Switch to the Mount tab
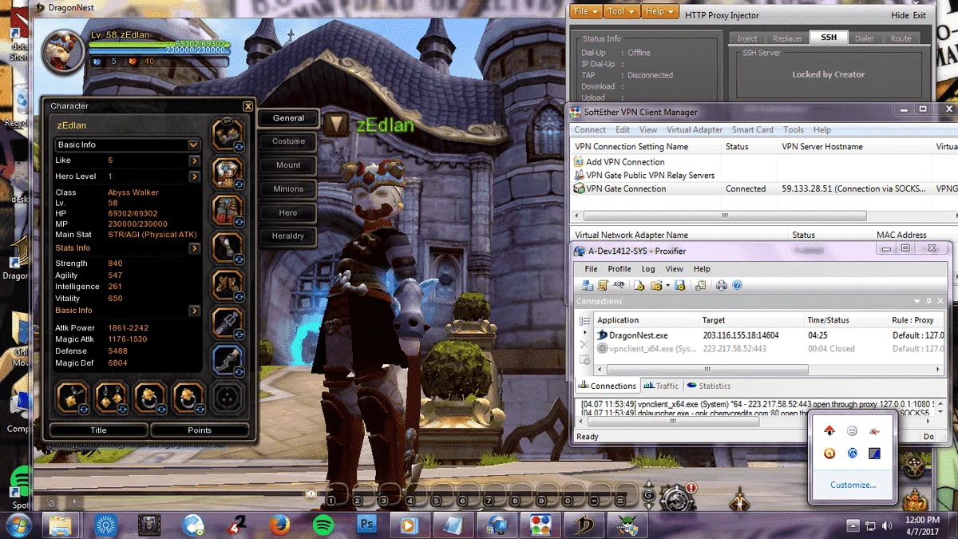 click(x=288, y=165)
